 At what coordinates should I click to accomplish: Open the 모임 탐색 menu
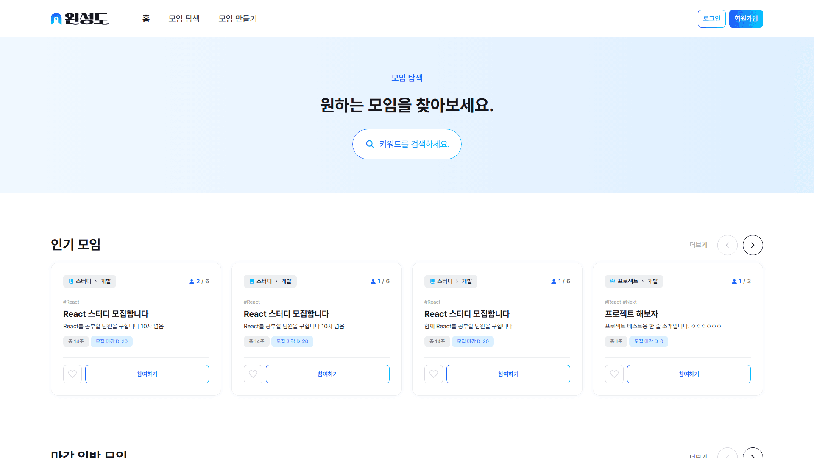click(184, 19)
